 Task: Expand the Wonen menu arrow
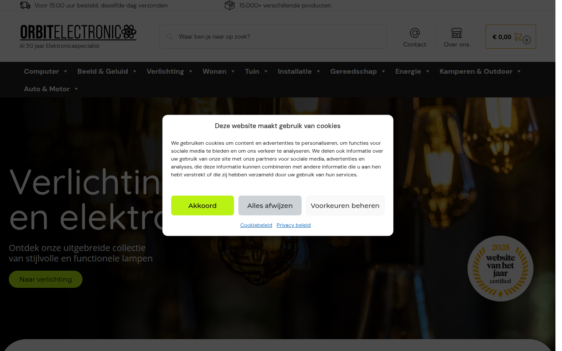[233, 72]
